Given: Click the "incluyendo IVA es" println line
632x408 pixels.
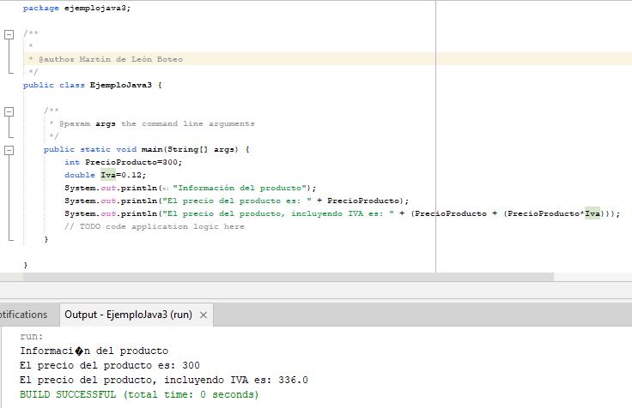Looking at the screenshot, I should click(x=343, y=213).
